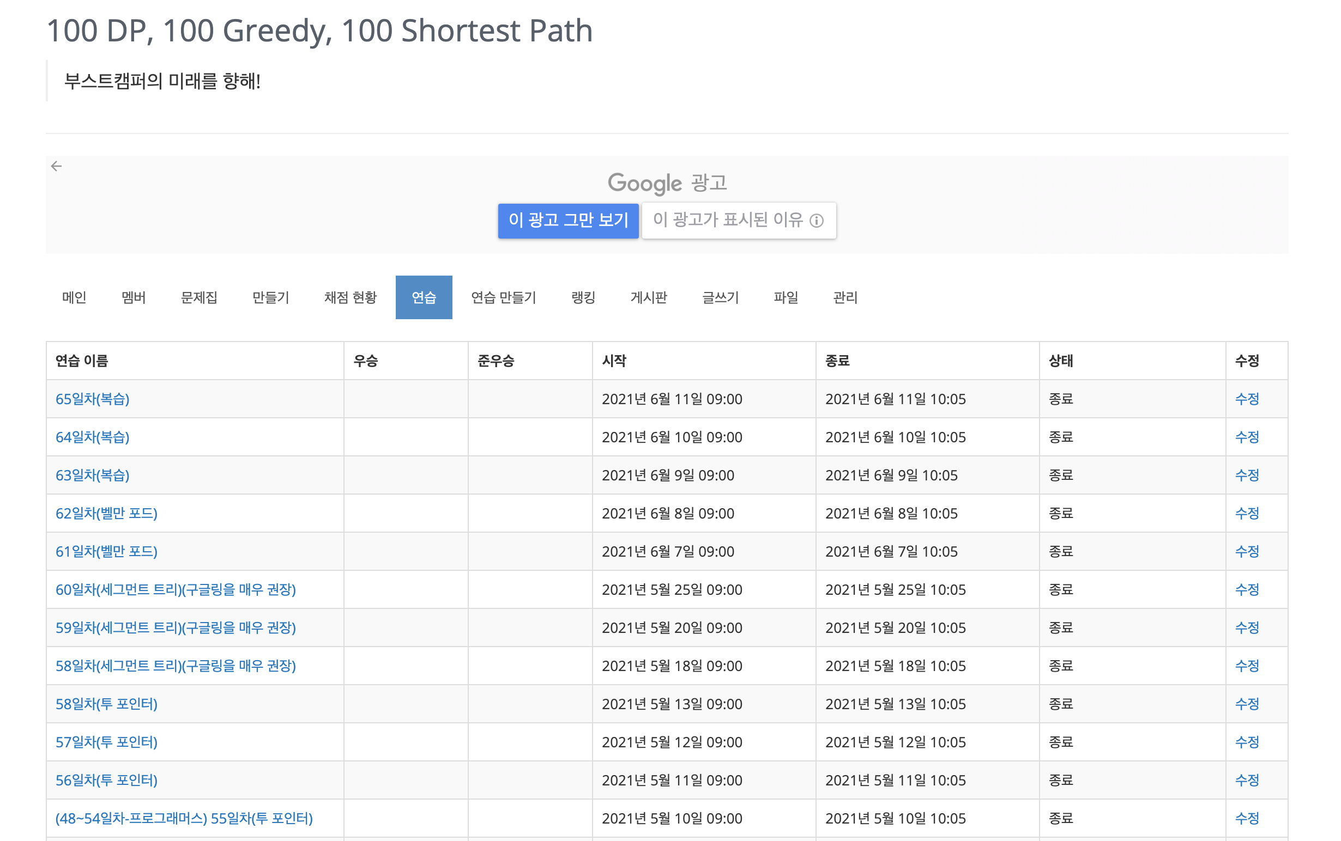
Task: Go to the 채점 현황 tab
Action: [x=350, y=297]
